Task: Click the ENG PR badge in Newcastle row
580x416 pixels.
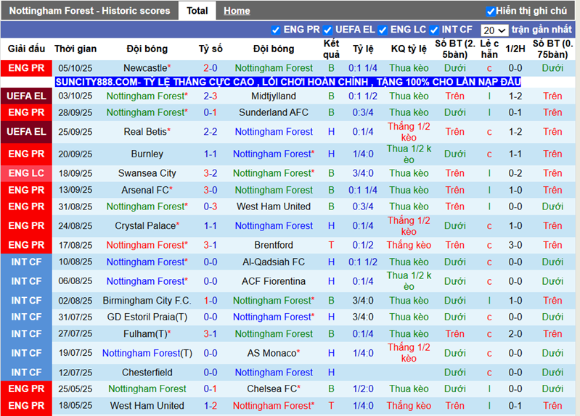Action: 26,68
